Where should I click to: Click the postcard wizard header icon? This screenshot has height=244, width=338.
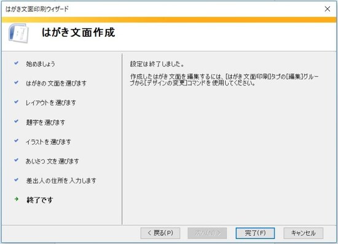[18, 33]
